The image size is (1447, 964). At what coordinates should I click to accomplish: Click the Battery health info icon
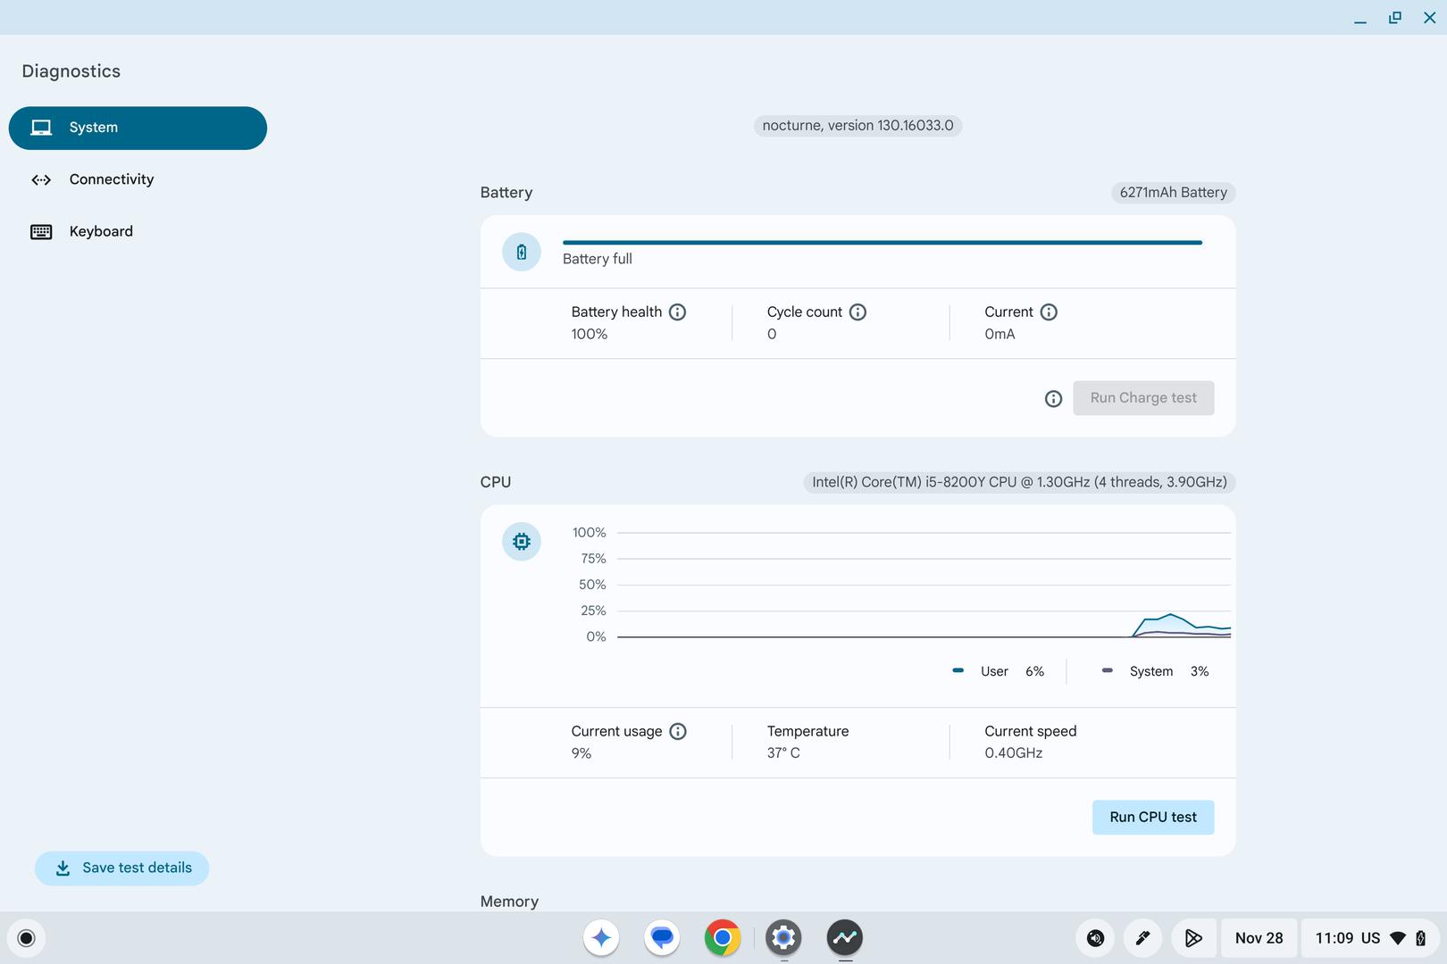pos(677,312)
